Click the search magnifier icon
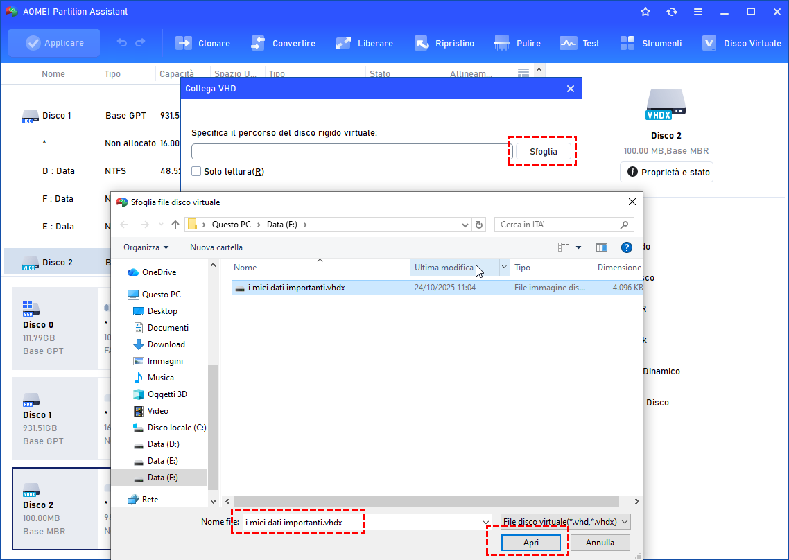Screen dimensions: 789x560 [x=624, y=225]
